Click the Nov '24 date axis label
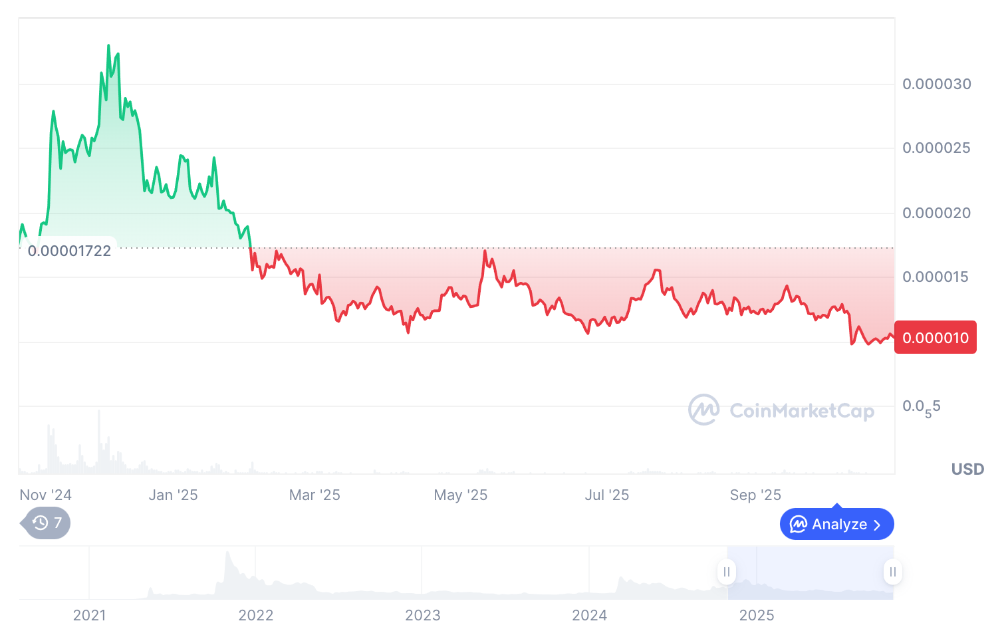Image resolution: width=1004 pixels, height=637 pixels. 46,495
